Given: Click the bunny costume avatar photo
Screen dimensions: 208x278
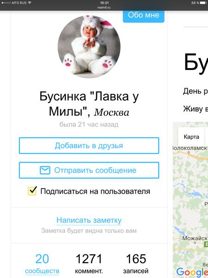Looking at the screenshot, I should click(x=89, y=47).
